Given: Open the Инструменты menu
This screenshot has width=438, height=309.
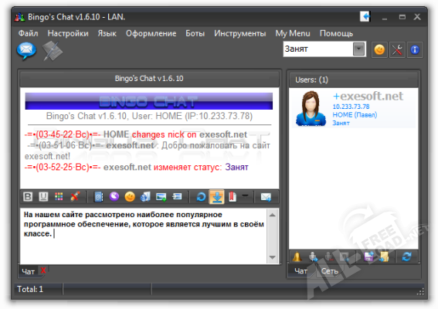Looking at the screenshot, I should click(240, 33).
